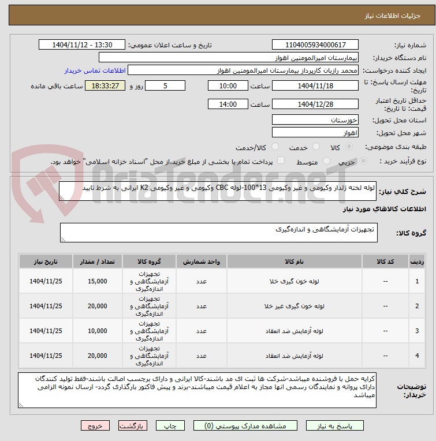
Task: Click the اطلاعات کالاهای مورد نیاز heading
Action: coord(384,209)
